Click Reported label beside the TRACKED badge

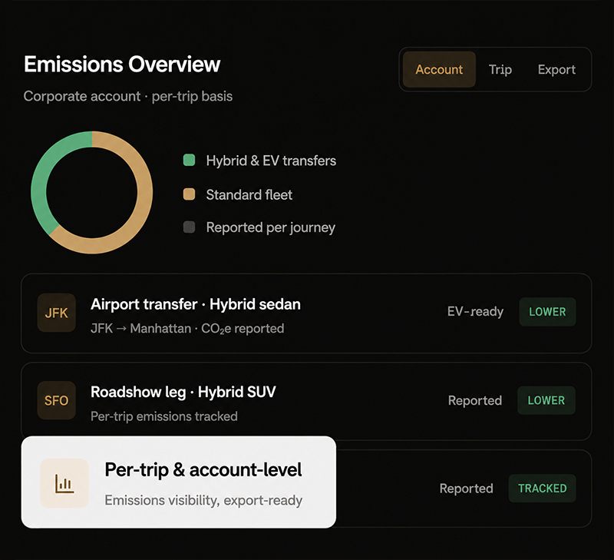(x=467, y=489)
